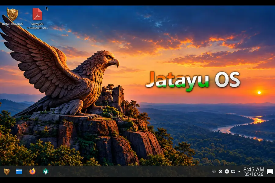Open the calendar from the 8:45 AM clock
275x183 pixels.
(254, 172)
